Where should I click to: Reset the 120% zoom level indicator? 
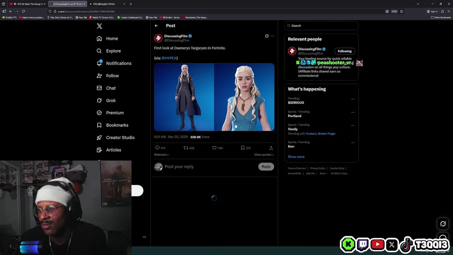[394, 11]
